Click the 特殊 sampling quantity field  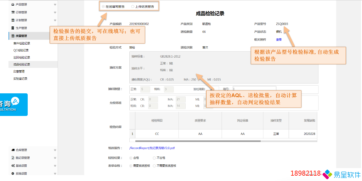point(169,89)
